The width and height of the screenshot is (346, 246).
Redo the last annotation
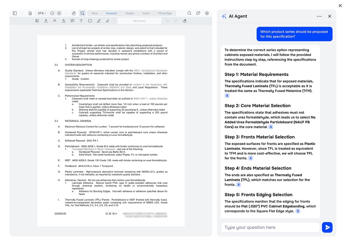pos(176,21)
